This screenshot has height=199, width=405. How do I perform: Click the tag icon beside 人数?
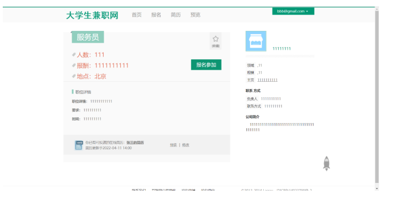[x=74, y=55]
